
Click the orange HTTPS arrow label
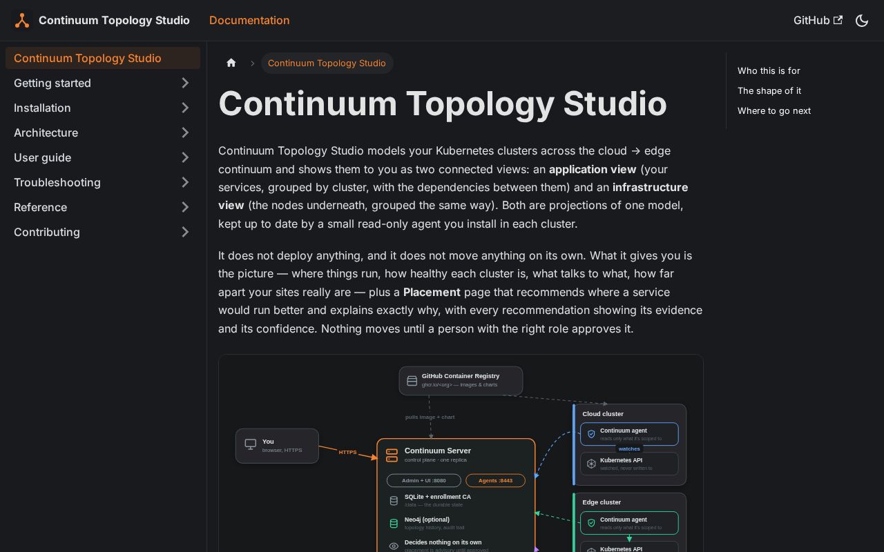pos(347,453)
